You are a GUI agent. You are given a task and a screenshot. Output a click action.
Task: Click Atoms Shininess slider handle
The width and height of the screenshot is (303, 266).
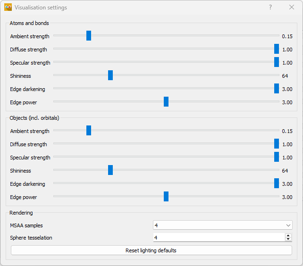[110, 75]
